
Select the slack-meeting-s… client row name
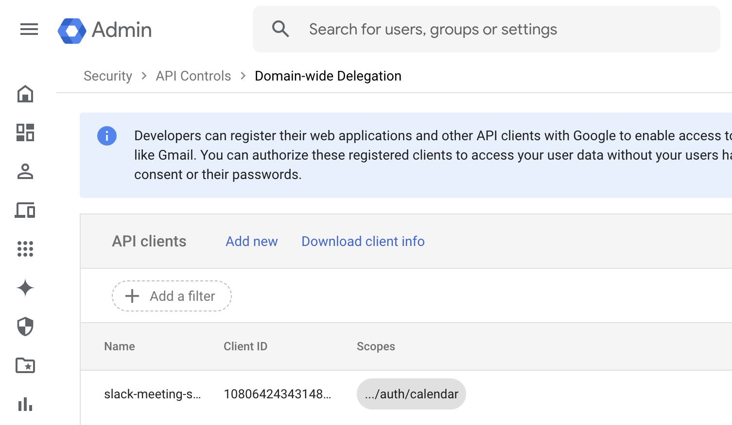click(153, 394)
